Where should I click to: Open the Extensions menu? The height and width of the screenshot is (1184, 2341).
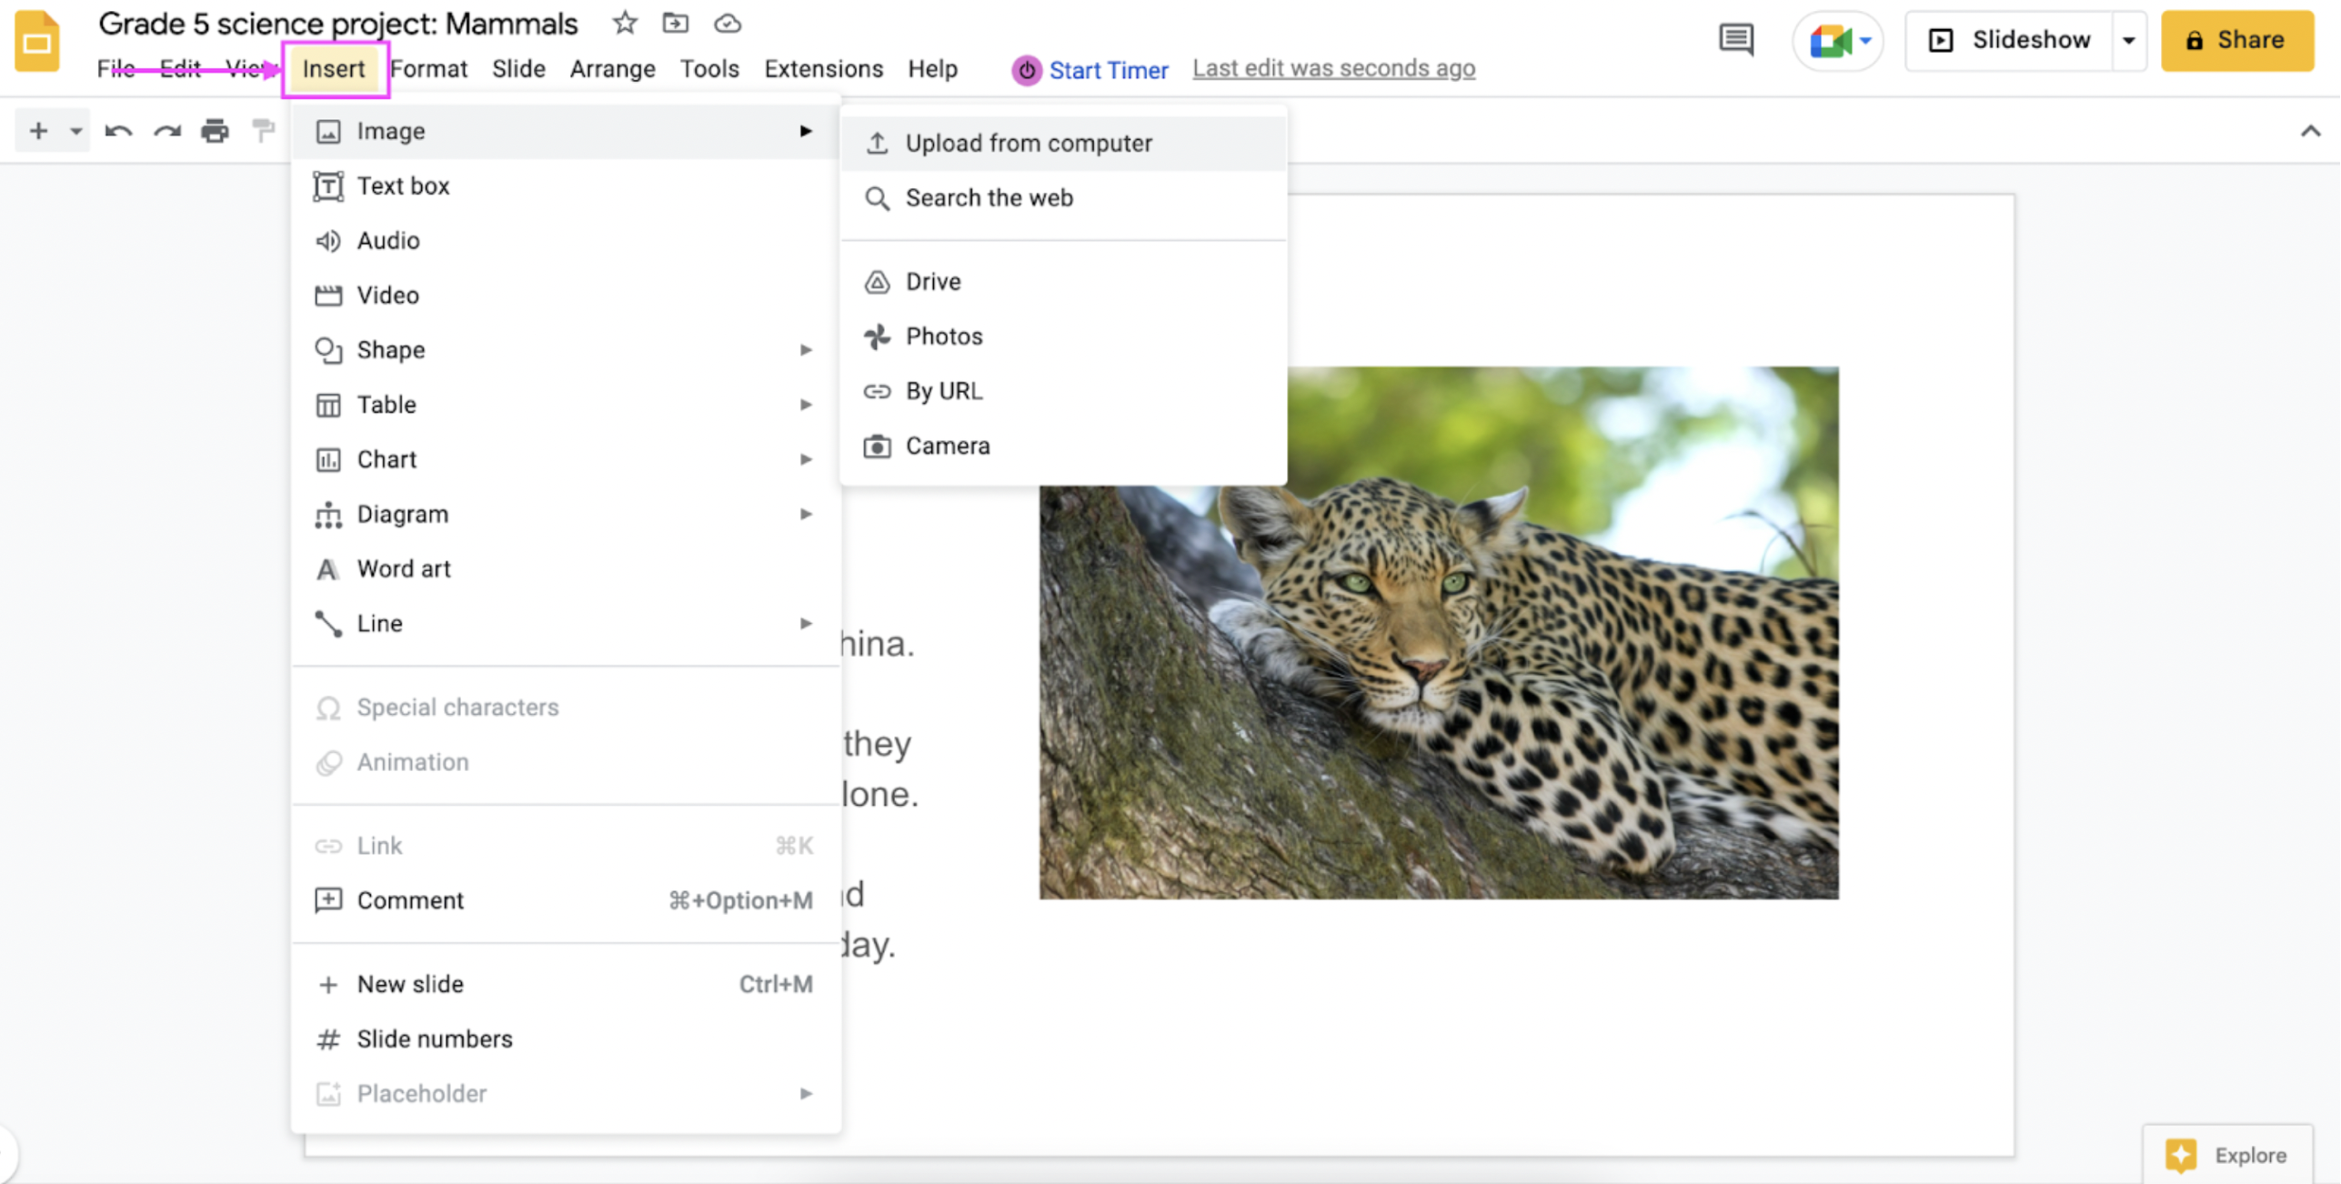tap(823, 69)
